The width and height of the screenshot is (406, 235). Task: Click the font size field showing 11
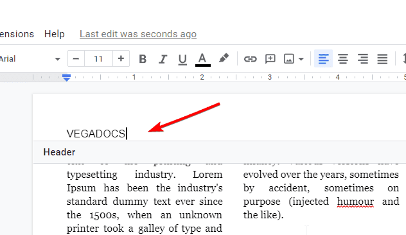pos(98,59)
